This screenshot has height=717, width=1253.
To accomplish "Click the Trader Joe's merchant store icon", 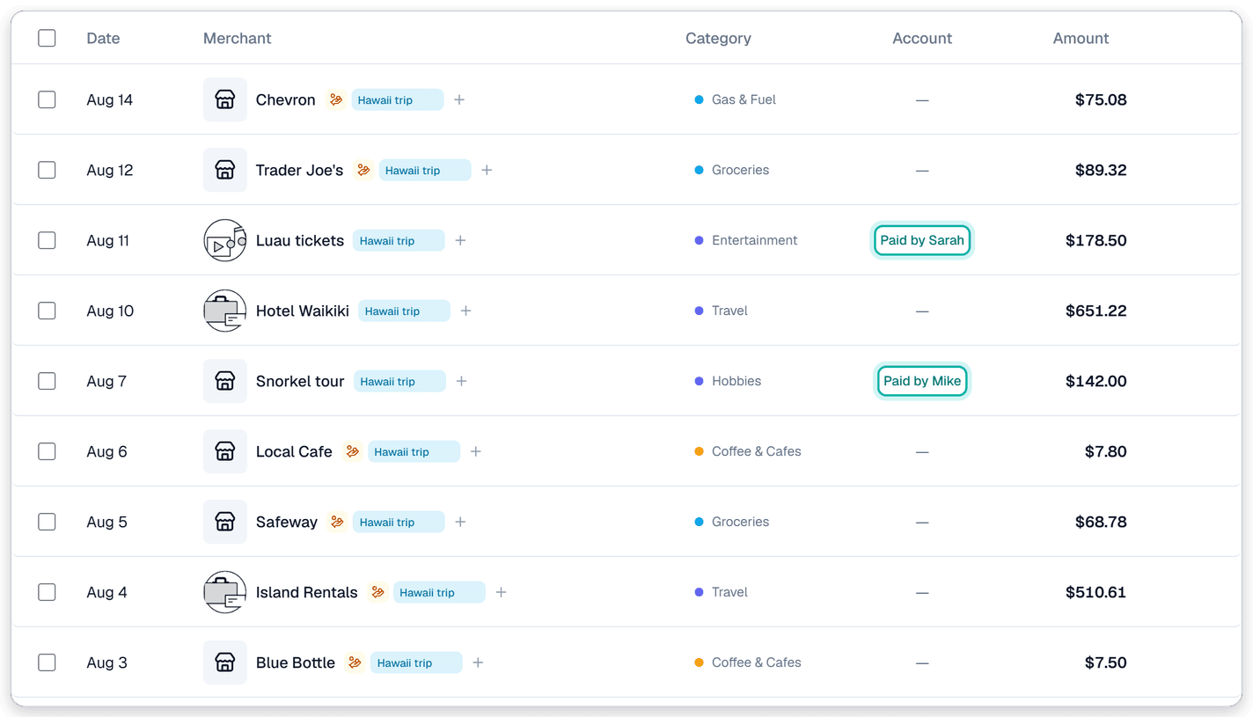I will (224, 170).
